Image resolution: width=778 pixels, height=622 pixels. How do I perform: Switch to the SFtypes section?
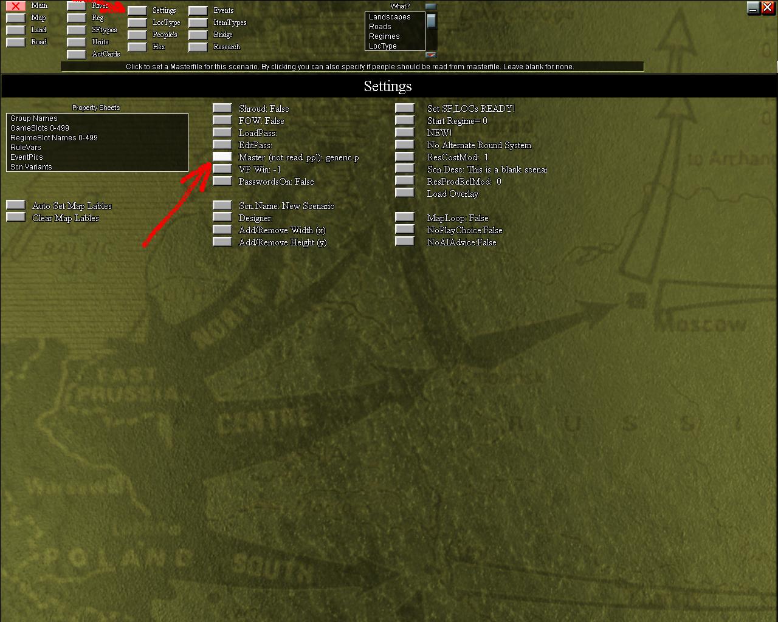77,30
